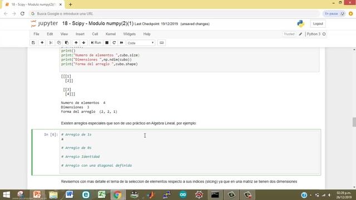Open the Help menu
This screenshot has height=200, width=356.
pos(147,34)
